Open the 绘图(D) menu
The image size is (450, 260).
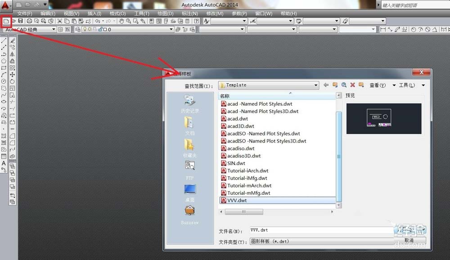166,13
